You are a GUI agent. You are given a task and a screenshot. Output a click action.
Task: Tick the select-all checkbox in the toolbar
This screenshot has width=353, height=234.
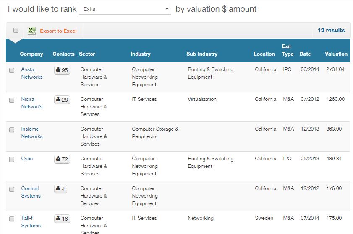point(16,30)
